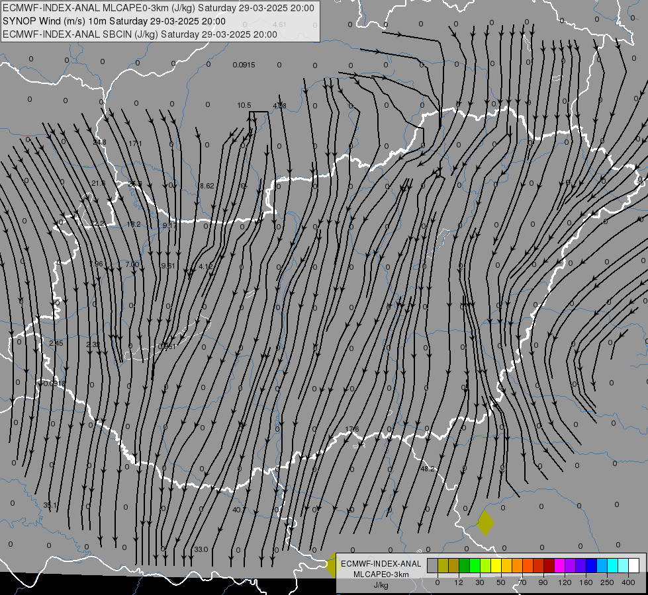Click the map value 16.2
Viewport: 648px width, 595px height.
[134, 224]
